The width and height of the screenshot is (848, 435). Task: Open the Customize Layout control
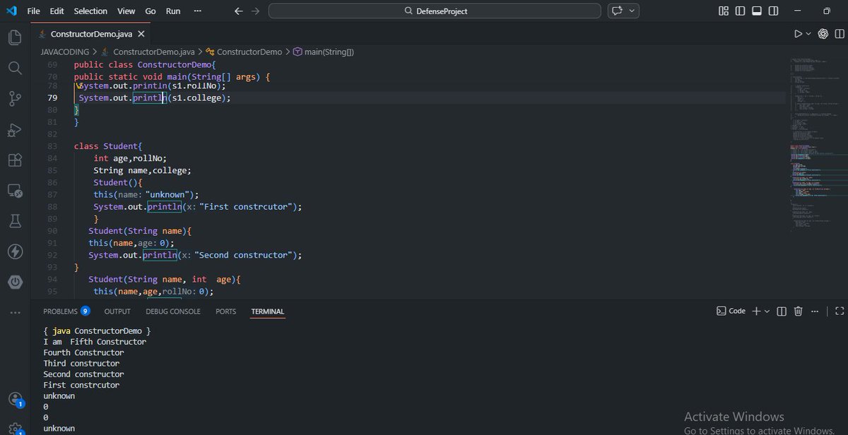click(723, 11)
